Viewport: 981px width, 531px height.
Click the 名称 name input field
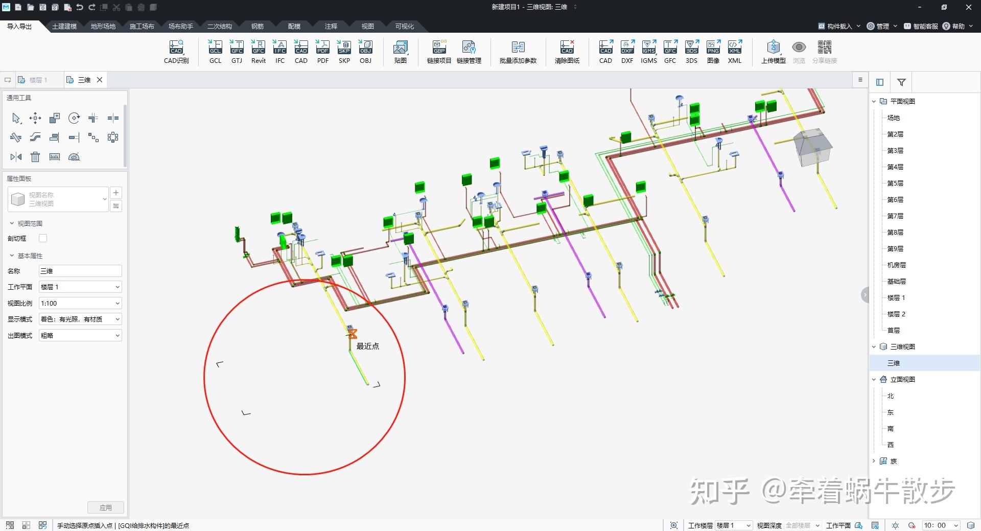click(x=80, y=271)
